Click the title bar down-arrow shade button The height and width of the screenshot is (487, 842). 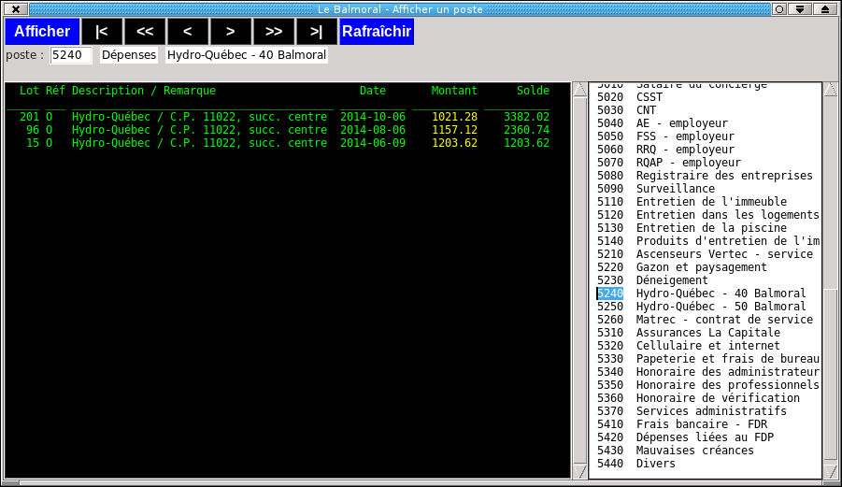point(800,9)
